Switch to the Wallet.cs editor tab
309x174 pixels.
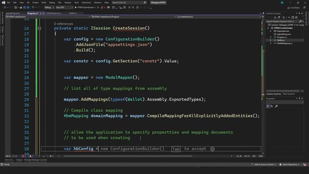(73, 13)
